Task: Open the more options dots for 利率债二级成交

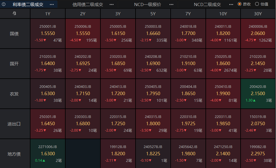Action: tap(52, 4)
